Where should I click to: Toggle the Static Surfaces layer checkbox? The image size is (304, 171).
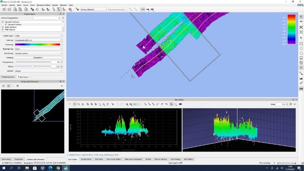click(x=3, y=27)
